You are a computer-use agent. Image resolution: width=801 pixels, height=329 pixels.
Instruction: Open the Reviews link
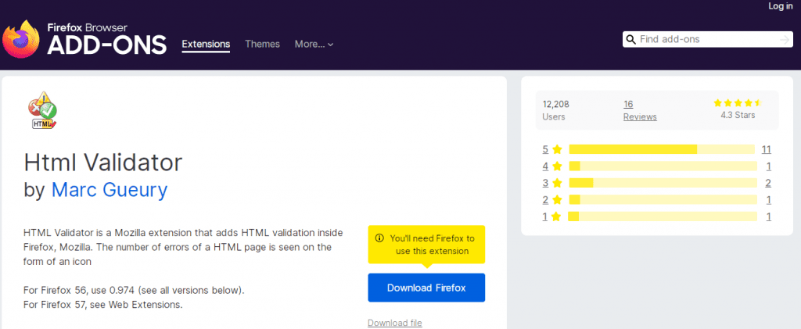coord(640,116)
